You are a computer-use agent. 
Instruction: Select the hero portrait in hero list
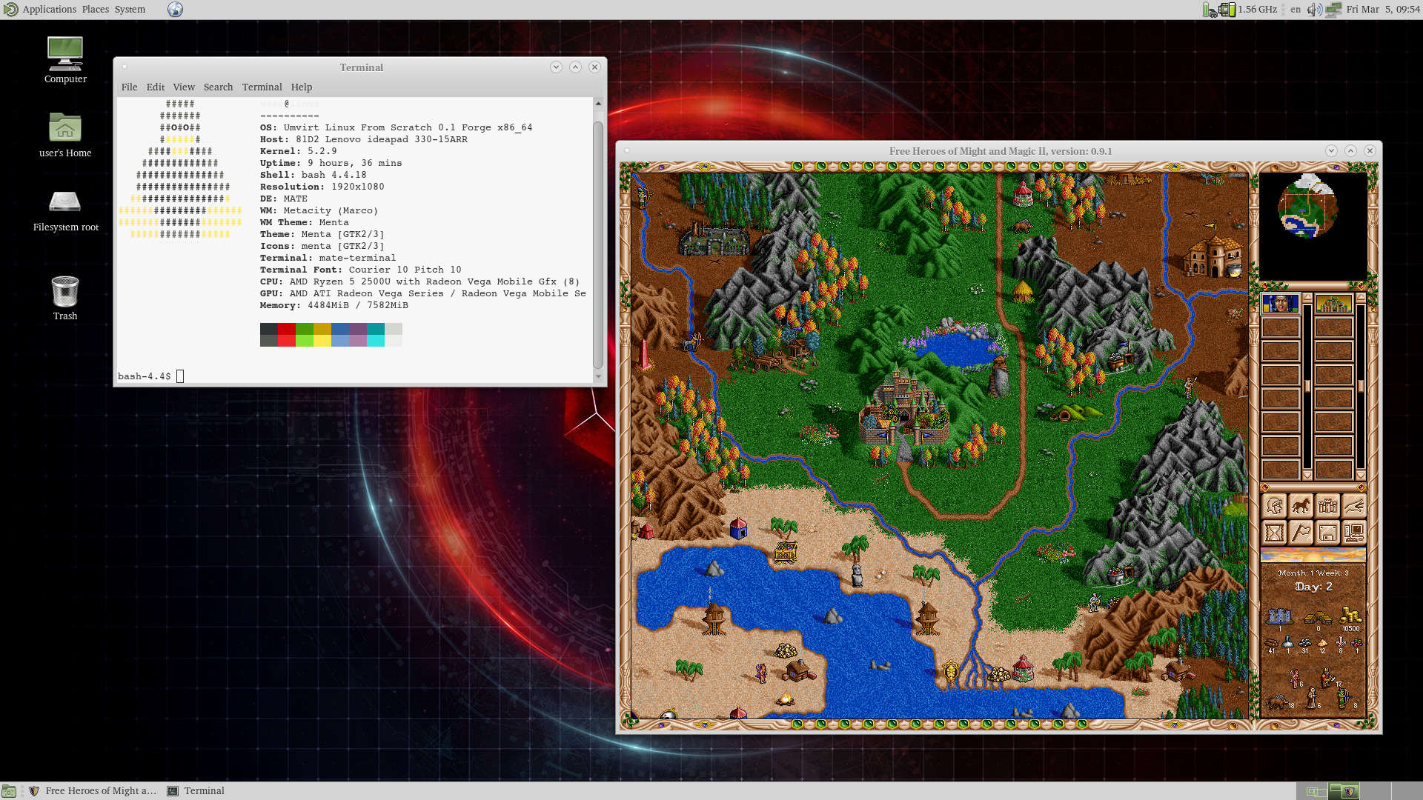click(1280, 304)
